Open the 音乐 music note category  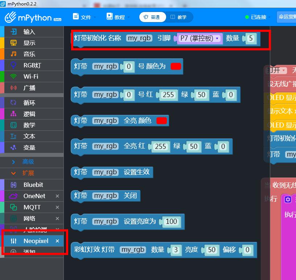point(13,54)
